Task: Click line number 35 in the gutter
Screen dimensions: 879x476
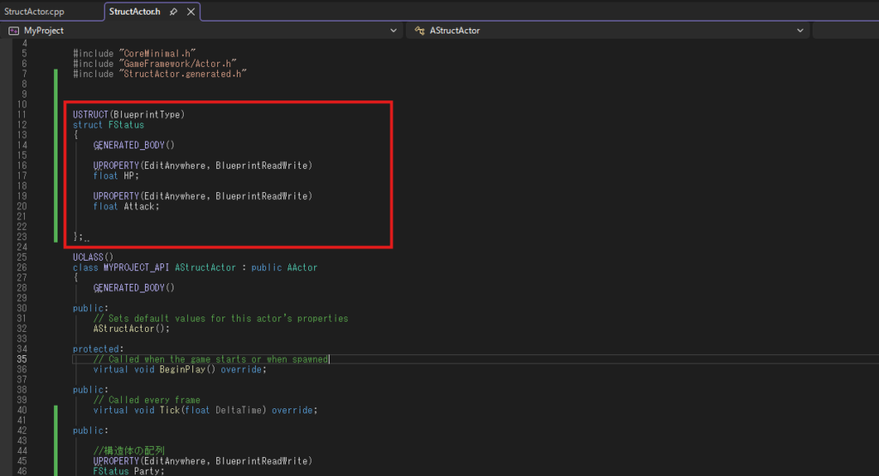Action: [x=21, y=359]
